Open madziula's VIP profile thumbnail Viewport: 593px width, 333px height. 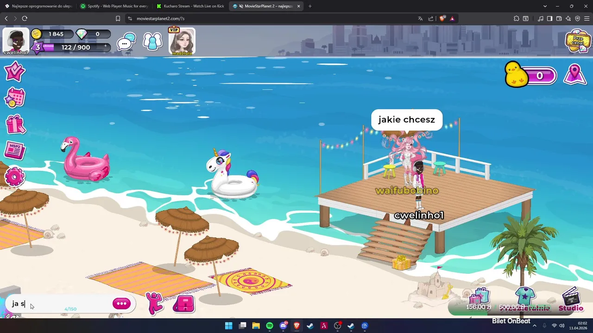tap(182, 41)
